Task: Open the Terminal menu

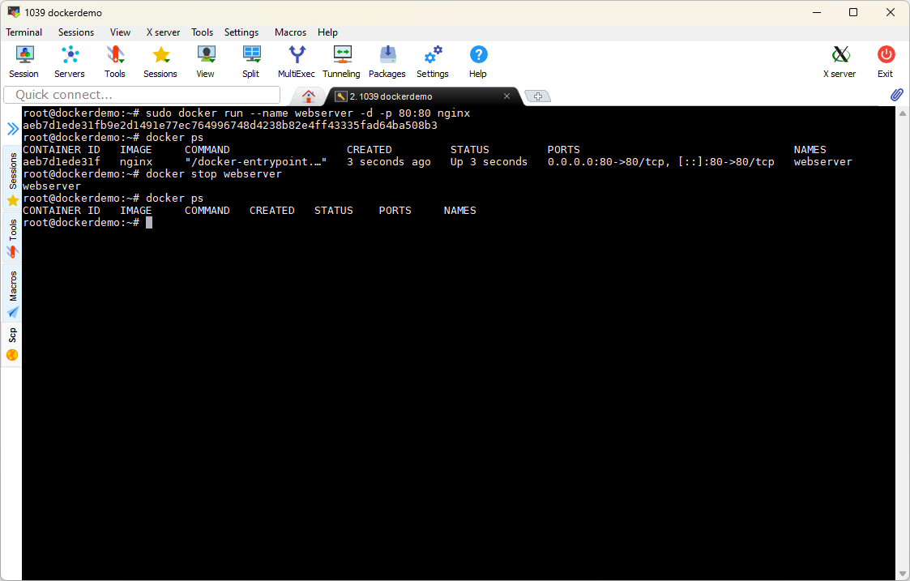Action: [24, 32]
